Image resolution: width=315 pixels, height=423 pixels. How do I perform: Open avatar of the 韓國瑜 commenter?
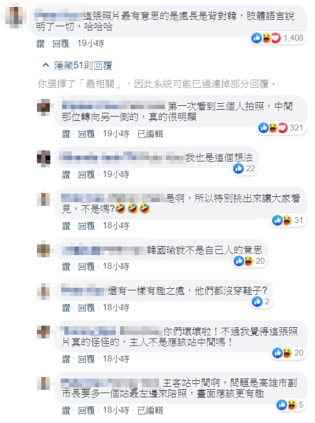43,250
